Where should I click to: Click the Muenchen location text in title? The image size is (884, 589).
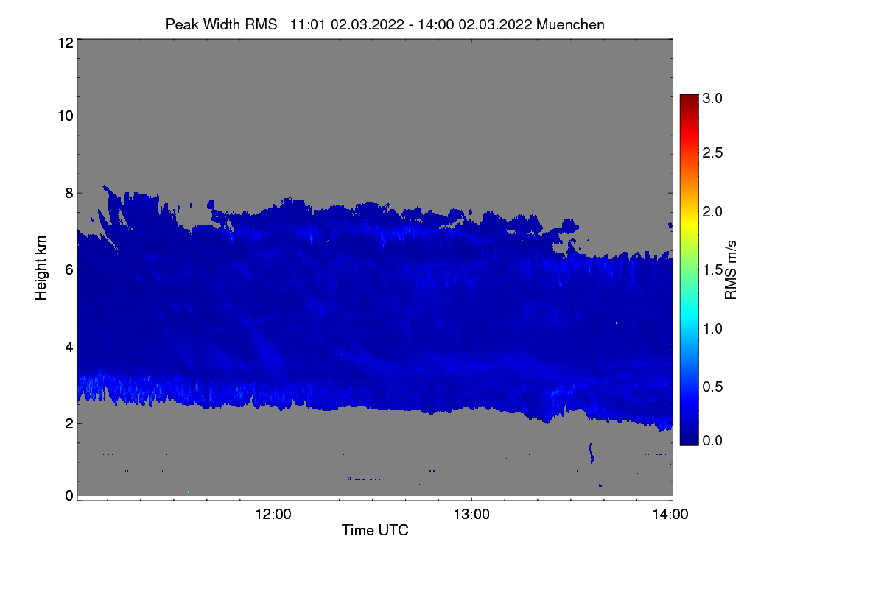[x=571, y=24]
